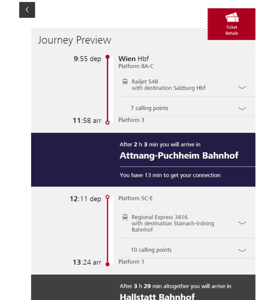Click the 9:55 departure timeline marker dot
The height and width of the screenshot is (300, 269).
coord(108,57)
